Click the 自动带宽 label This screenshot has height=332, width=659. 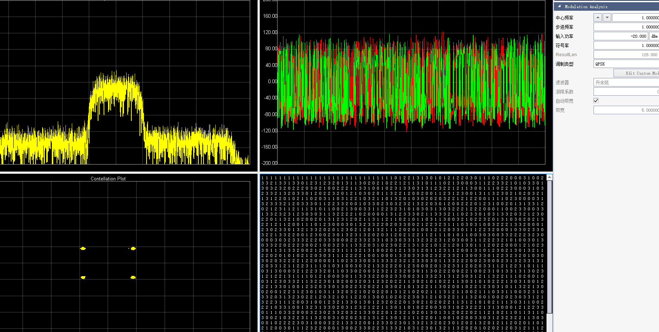point(564,101)
